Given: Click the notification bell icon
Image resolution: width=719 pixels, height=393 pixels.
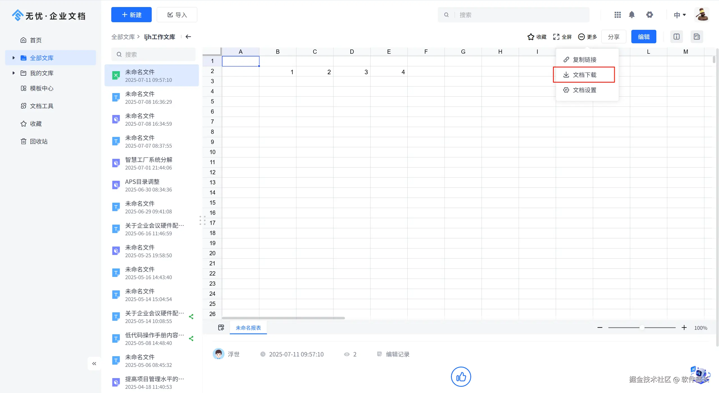Looking at the screenshot, I should point(632,15).
